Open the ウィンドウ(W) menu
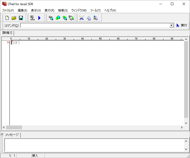190x158 pixels. pyautogui.click(x=79, y=10)
